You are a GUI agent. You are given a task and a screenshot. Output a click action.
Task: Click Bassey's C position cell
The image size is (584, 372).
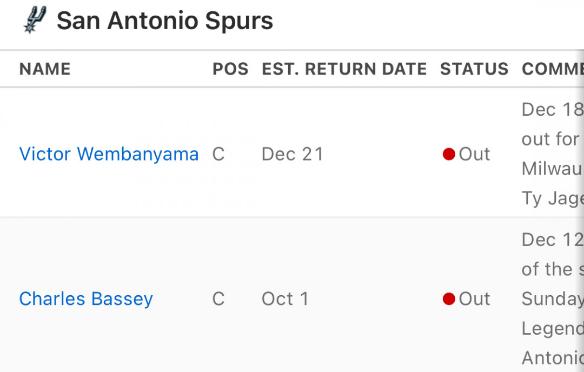point(218,298)
